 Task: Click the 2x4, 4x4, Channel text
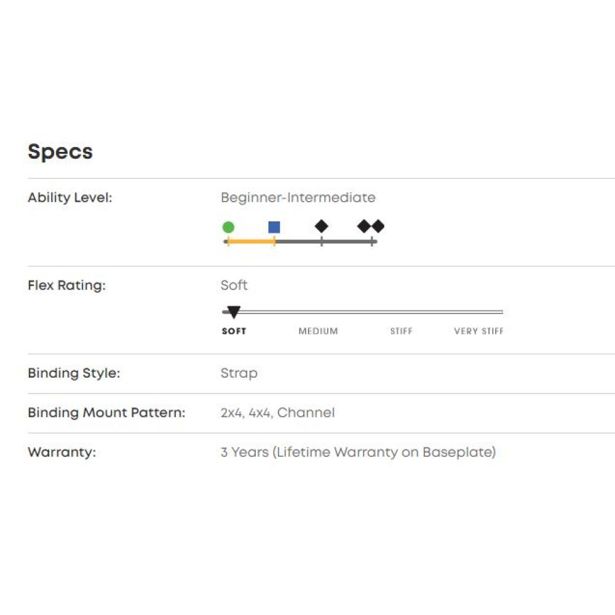tap(277, 413)
